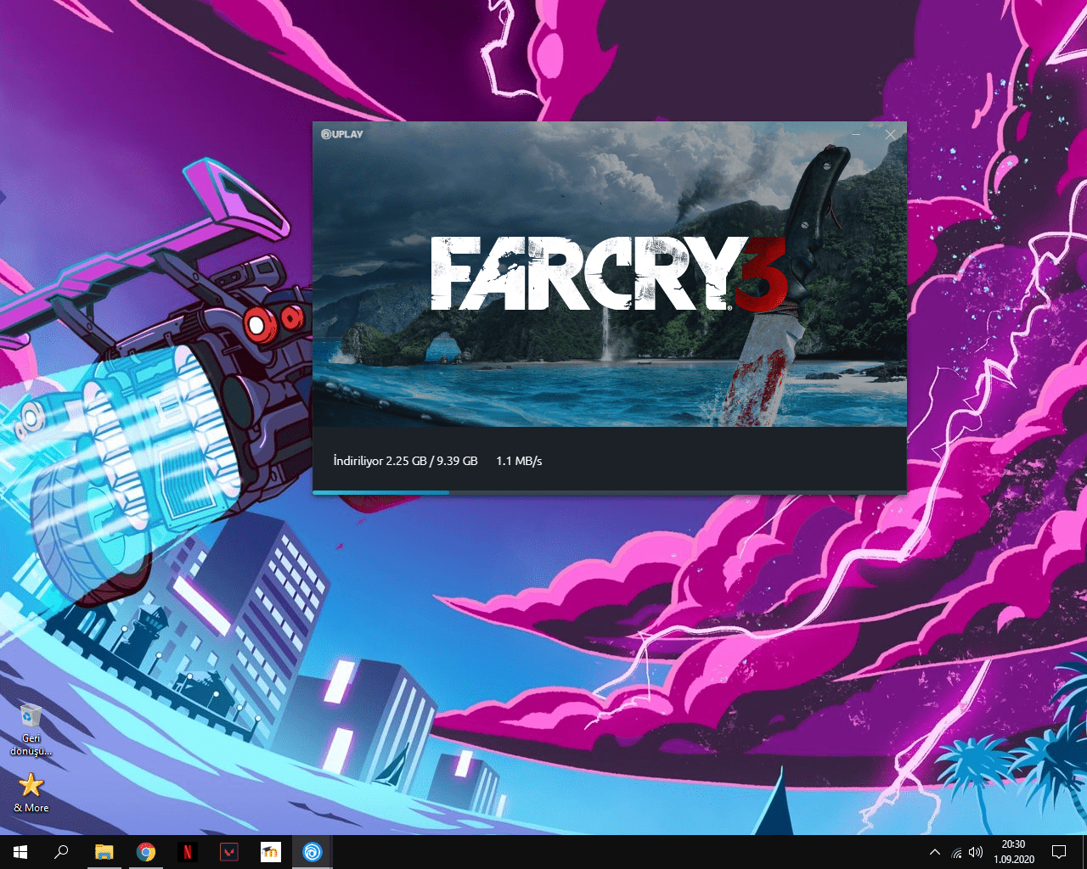
Task: Click the Far Cry 3 download progress bar
Action: [x=610, y=492]
